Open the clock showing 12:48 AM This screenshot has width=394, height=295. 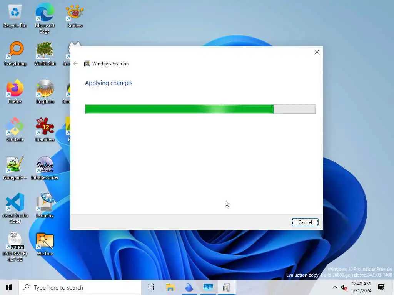tap(361, 287)
